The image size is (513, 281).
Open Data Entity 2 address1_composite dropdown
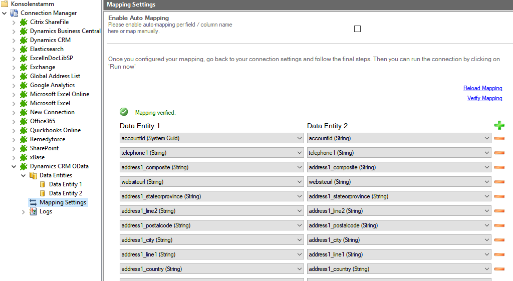pos(486,167)
